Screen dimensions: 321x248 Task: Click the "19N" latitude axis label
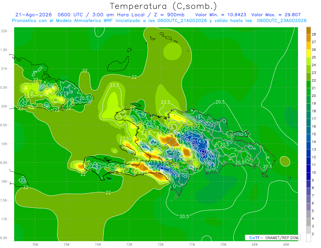4,144
